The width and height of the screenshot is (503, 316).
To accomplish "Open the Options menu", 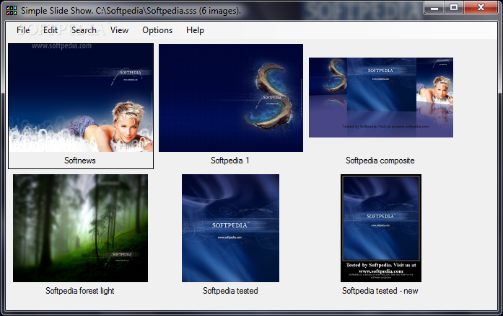I will click(x=157, y=30).
